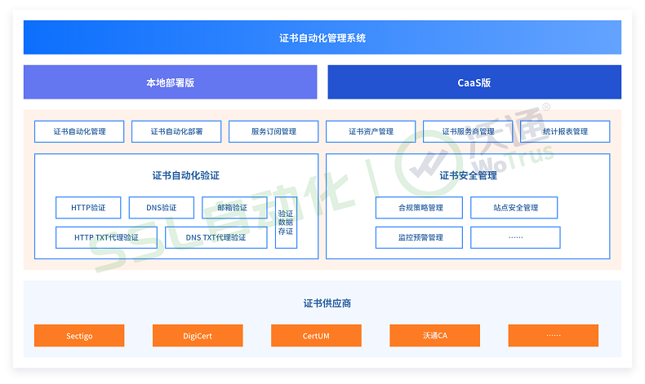Click the DNS验证 box

(x=161, y=208)
